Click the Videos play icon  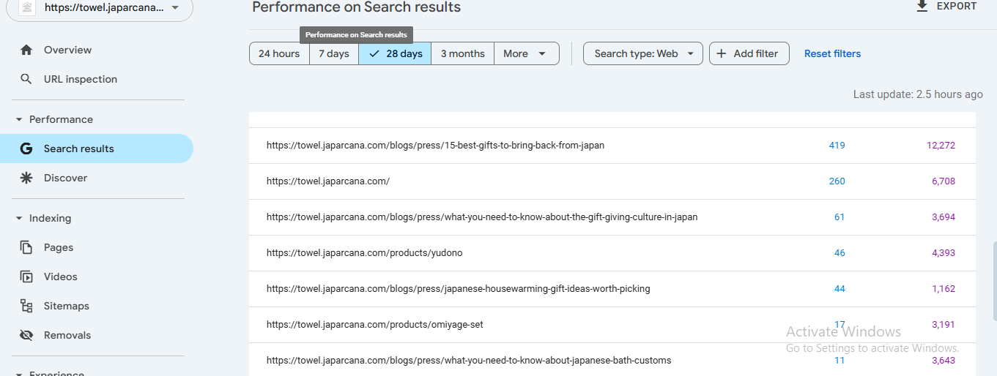coord(26,277)
